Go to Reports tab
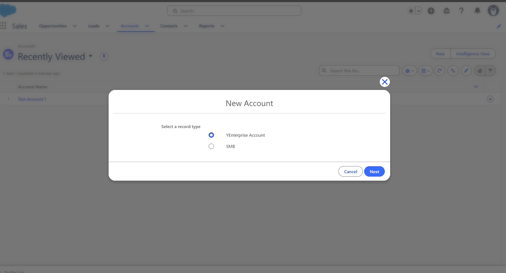506x273 pixels. (x=206, y=26)
